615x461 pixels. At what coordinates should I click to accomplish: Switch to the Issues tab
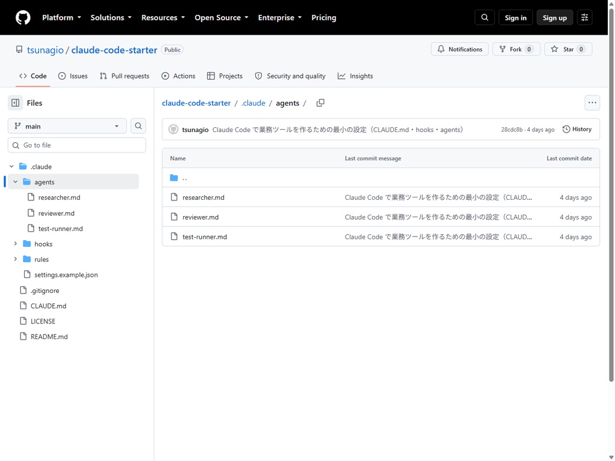pyautogui.click(x=73, y=76)
